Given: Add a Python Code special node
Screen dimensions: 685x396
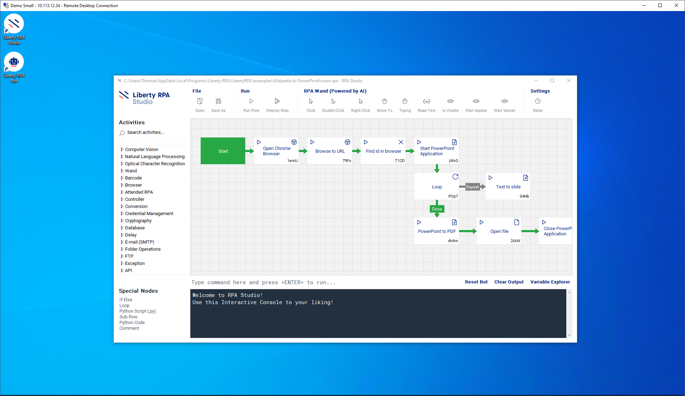Looking at the screenshot, I should click(x=132, y=323).
